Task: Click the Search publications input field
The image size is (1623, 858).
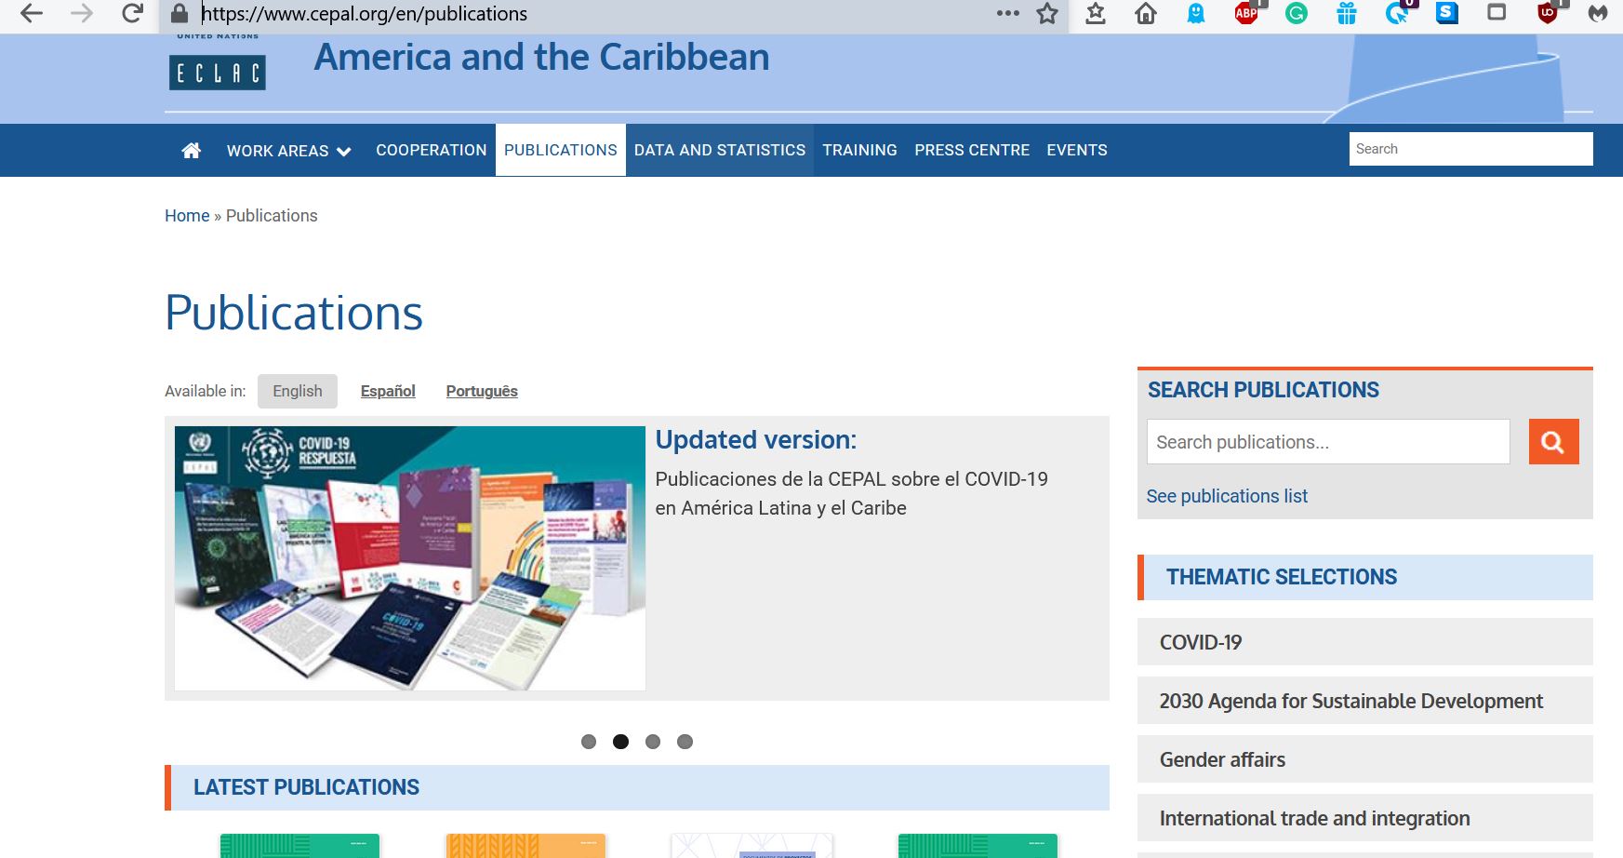Action: click(1327, 442)
